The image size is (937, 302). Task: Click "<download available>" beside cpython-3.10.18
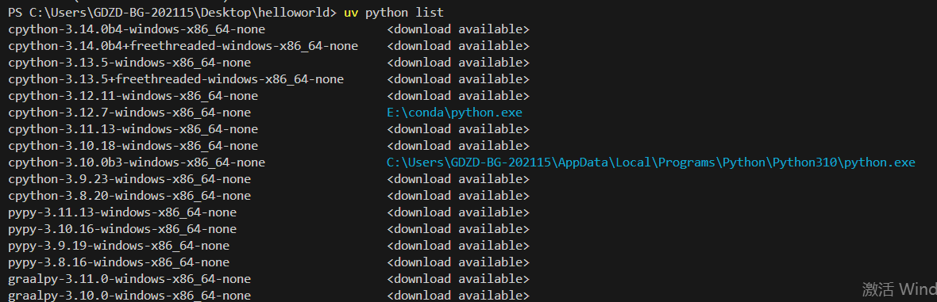point(458,146)
